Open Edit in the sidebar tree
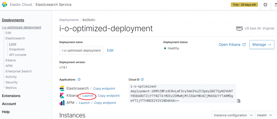The height and width of the screenshot is (119, 277). coord(8,33)
